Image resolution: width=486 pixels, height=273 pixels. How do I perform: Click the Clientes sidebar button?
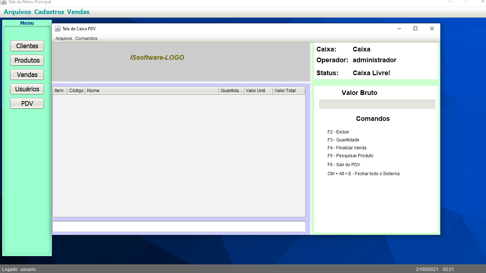pos(27,46)
